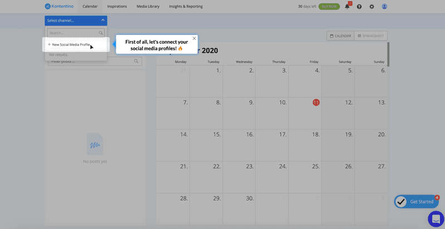Click the Buy Now button

tap(329, 7)
